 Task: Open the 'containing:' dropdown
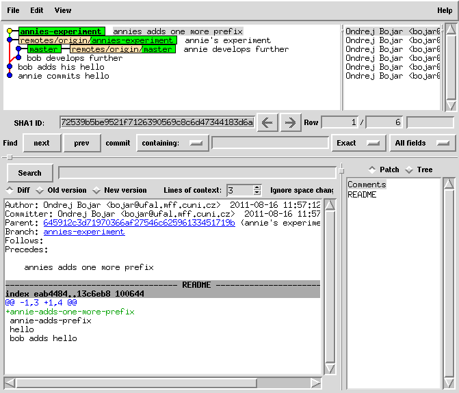[x=172, y=143]
